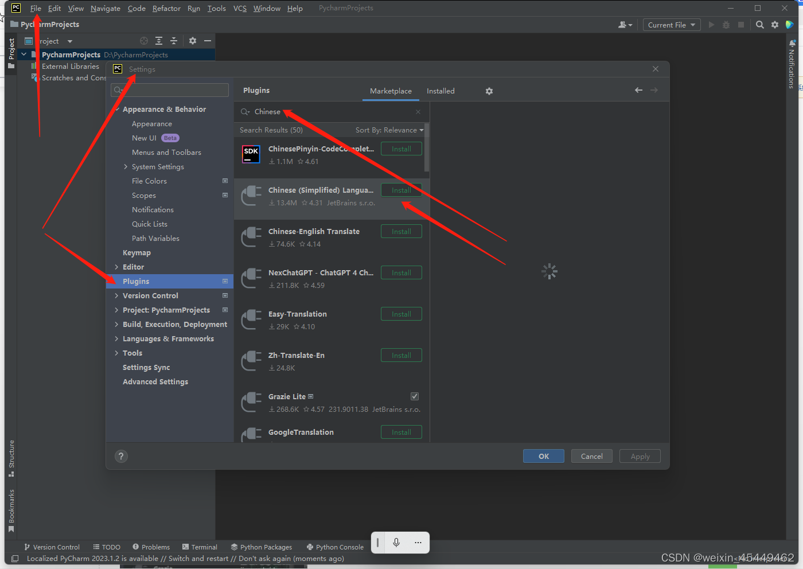Open the Current File run configuration dropdown
The height and width of the screenshot is (569, 803).
(672, 25)
